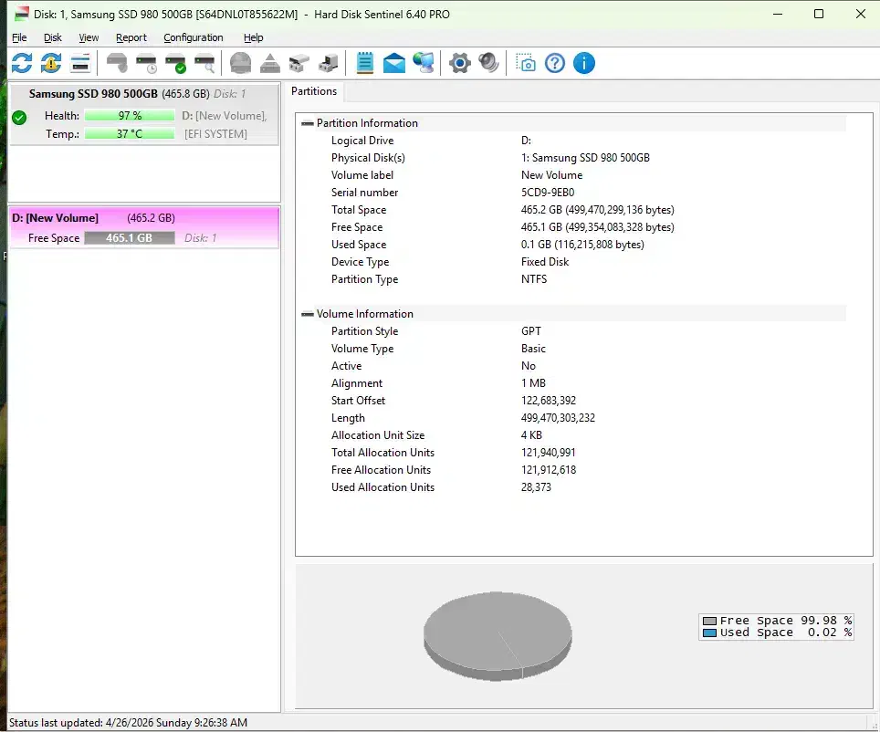Click the blue Refresh arrows toolbar icon
This screenshot has width=880, height=732.
click(x=22, y=63)
